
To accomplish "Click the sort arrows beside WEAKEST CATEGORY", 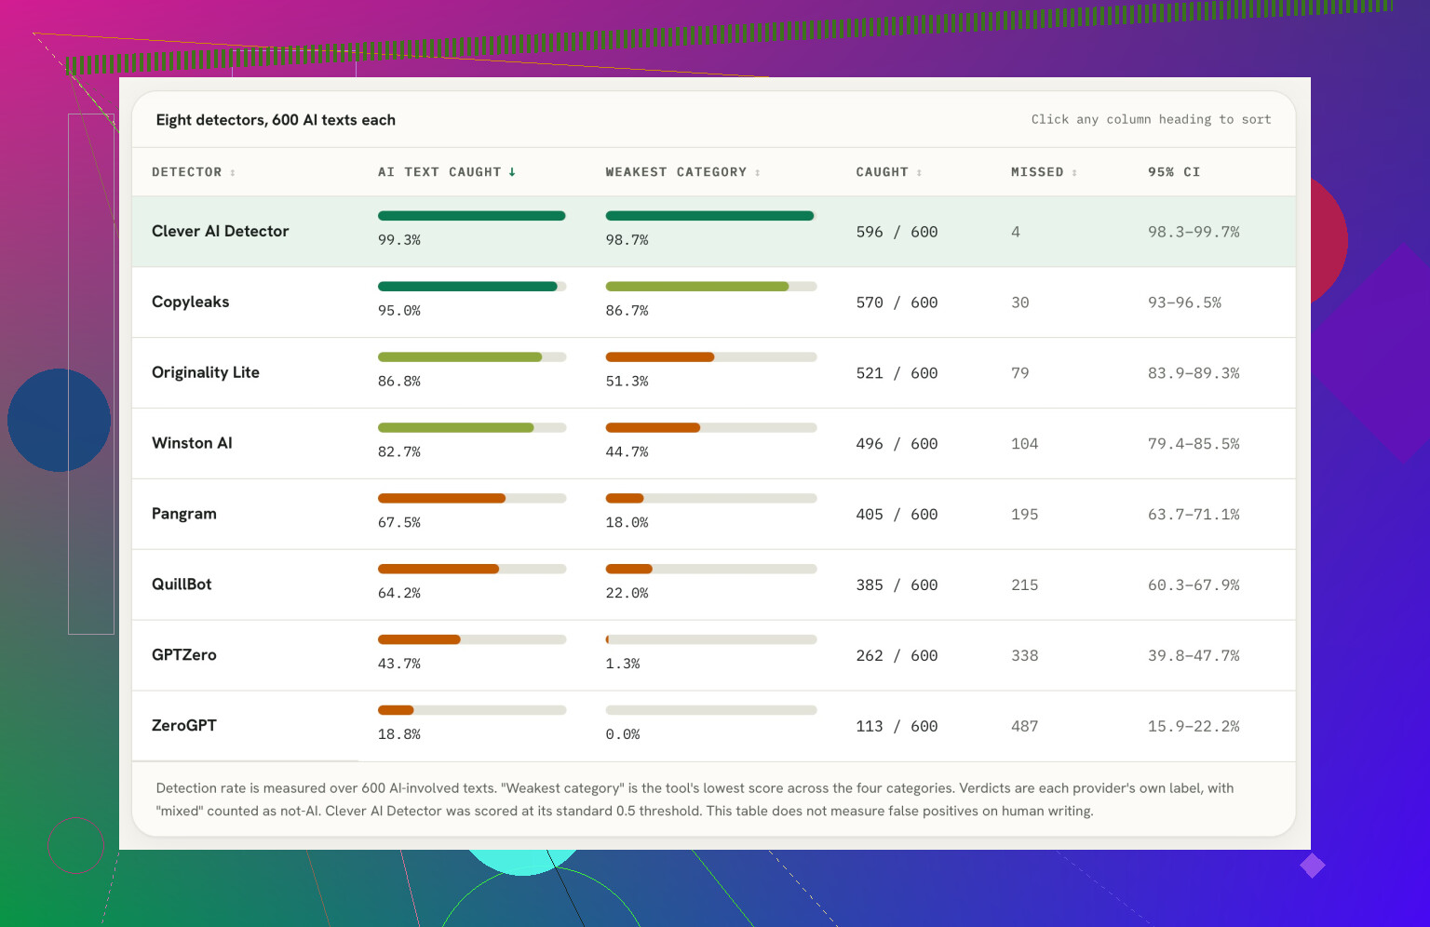I will pyautogui.click(x=758, y=172).
